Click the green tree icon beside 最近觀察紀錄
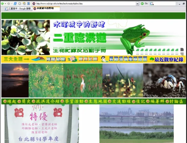The width and height of the screenshot is (187, 143). (x=152, y=59)
